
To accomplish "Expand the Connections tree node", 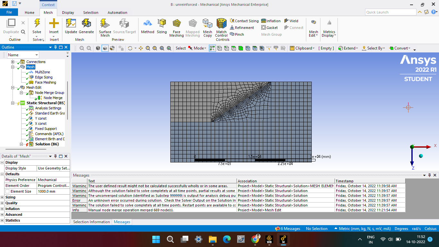I will [x=13, y=62].
